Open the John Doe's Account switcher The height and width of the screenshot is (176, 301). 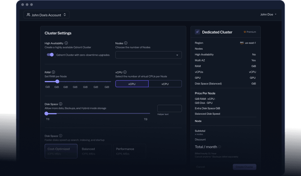pos(47,15)
